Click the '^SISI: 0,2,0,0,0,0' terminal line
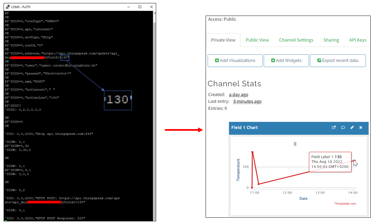This screenshot has height=224, width=373. 23,110
